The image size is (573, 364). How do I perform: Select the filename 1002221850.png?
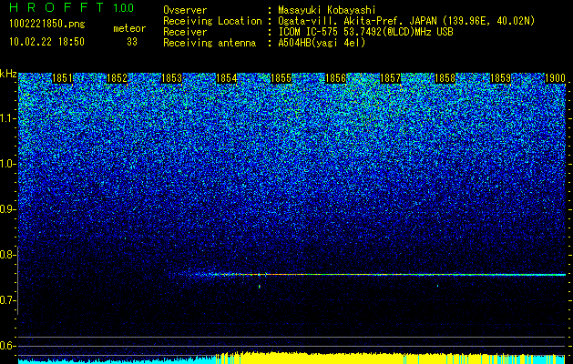click(47, 24)
